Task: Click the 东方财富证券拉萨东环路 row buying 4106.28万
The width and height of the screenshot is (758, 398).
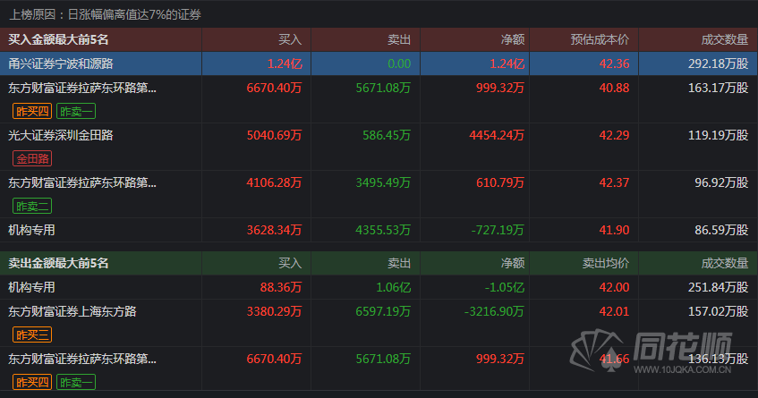Action: 82,182
